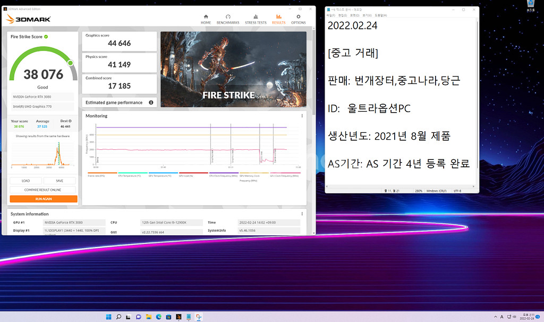The height and width of the screenshot is (322, 544).
Task: Open Microsoft Store from taskbar
Action: pos(168,317)
